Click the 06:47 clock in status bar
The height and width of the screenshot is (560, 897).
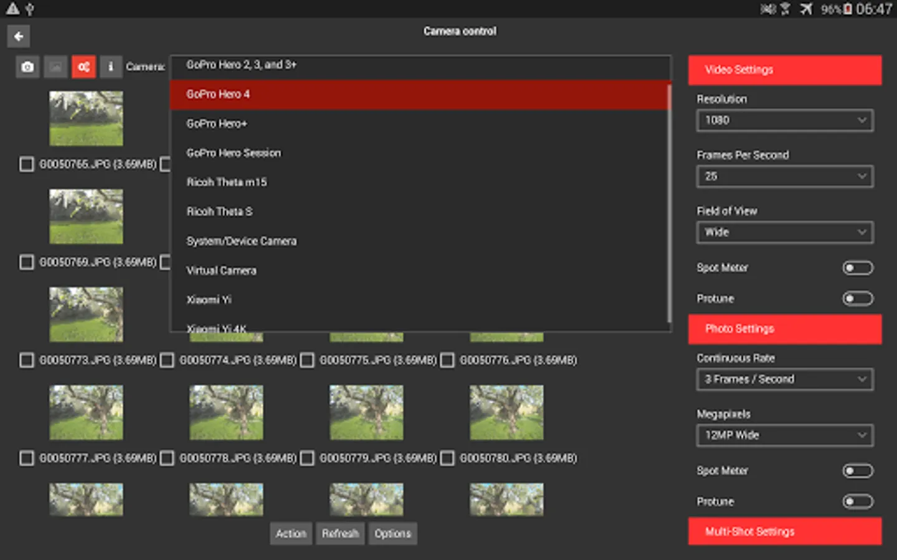[874, 9]
